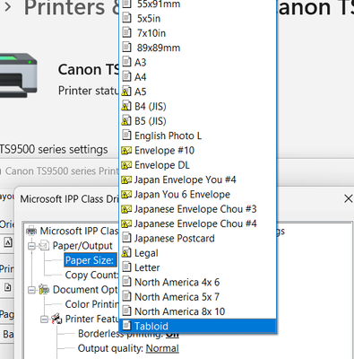Pick B4 (JIS) paper size
The height and width of the screenshot is (359, 354).
tap(197, 107)
